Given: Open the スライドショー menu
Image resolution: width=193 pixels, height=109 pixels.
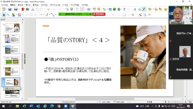Looking at the screenshot, I should [x=55, y=5].
